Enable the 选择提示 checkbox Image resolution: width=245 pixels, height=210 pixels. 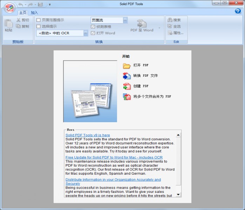(39, 26)
